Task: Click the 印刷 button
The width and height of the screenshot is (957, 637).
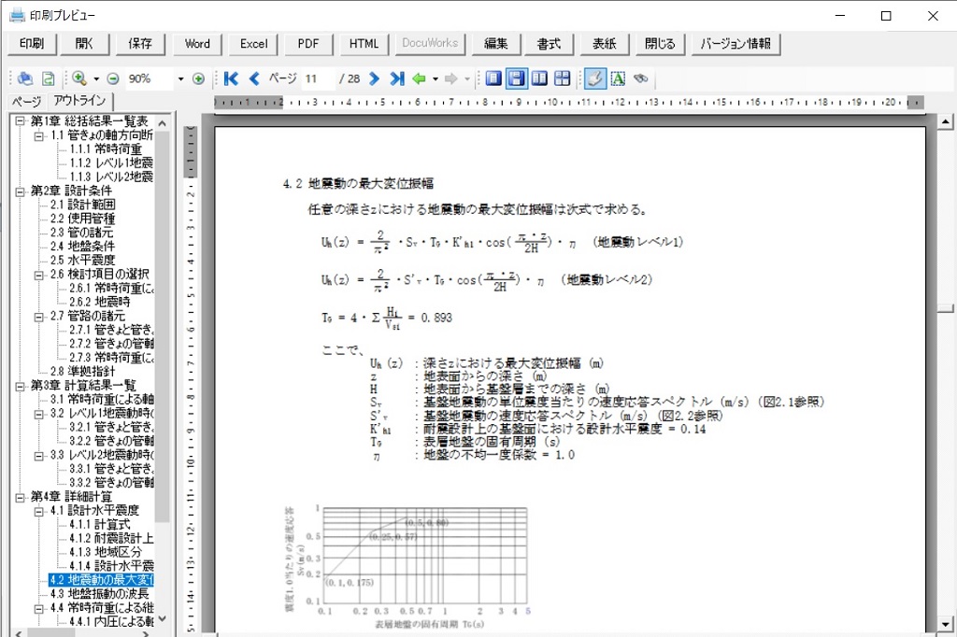Action: [32, 44]
